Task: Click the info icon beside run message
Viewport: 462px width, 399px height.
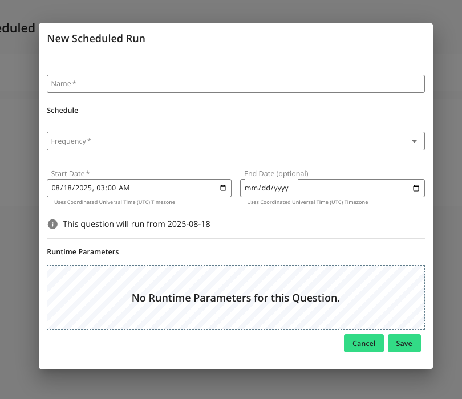Action: tap(52, 224)
